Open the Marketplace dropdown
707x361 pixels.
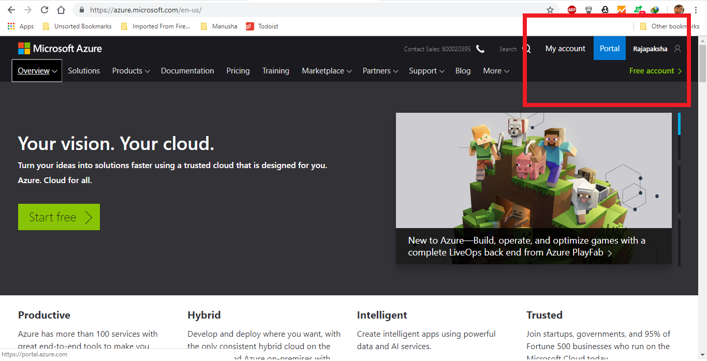point(327,71)
